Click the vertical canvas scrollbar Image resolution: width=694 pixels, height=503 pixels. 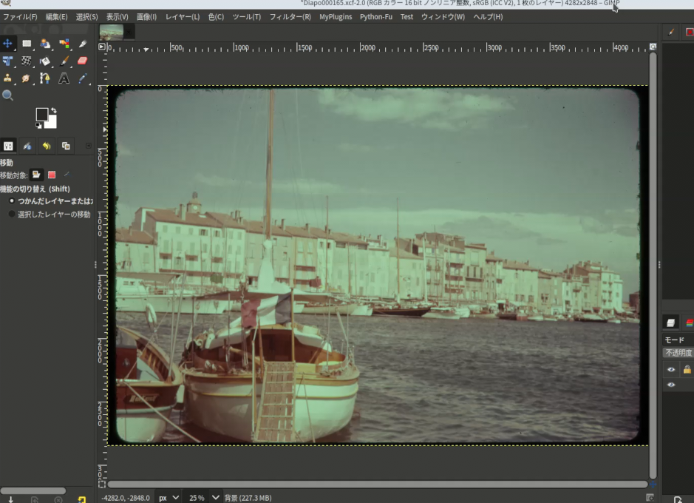point(653,266)
